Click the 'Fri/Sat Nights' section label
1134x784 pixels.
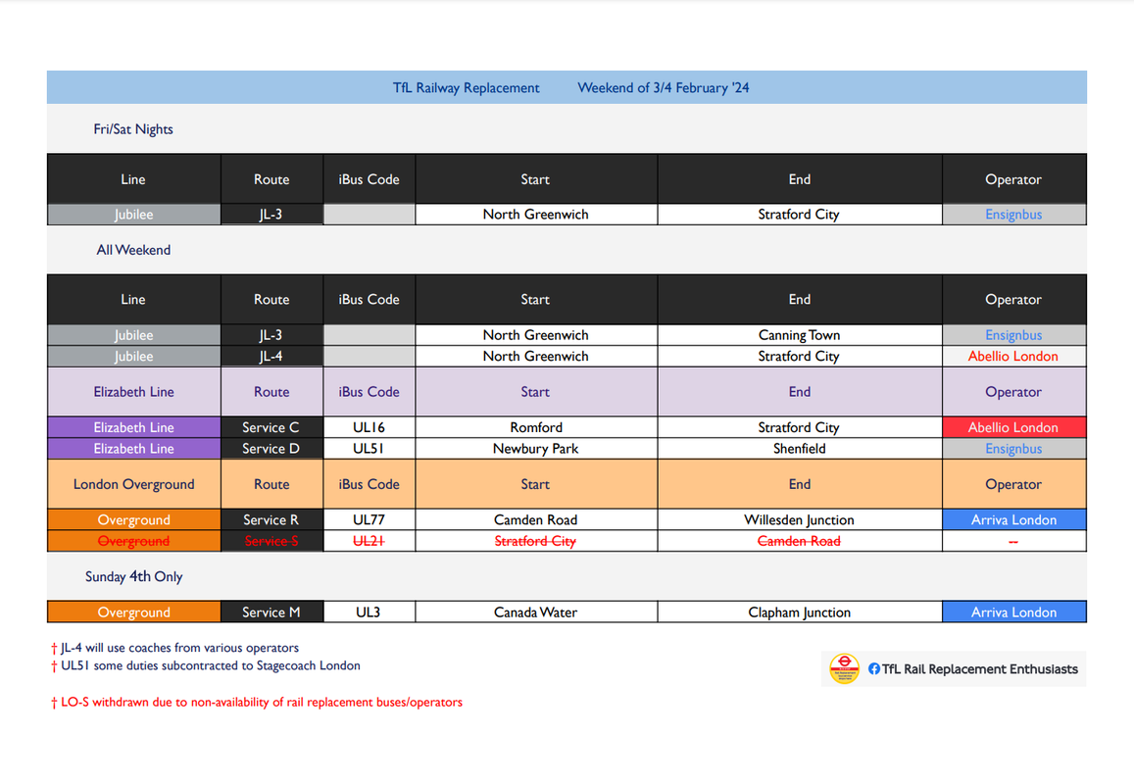[x=133, y=128]
